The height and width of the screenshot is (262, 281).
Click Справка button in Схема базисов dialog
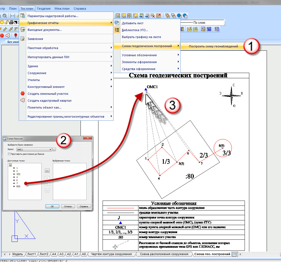point(84,206)
